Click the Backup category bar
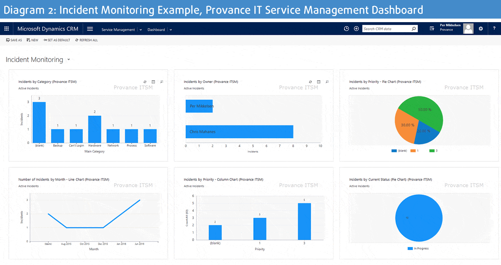This screenshot has width=501, height=265. pos(58,136)
